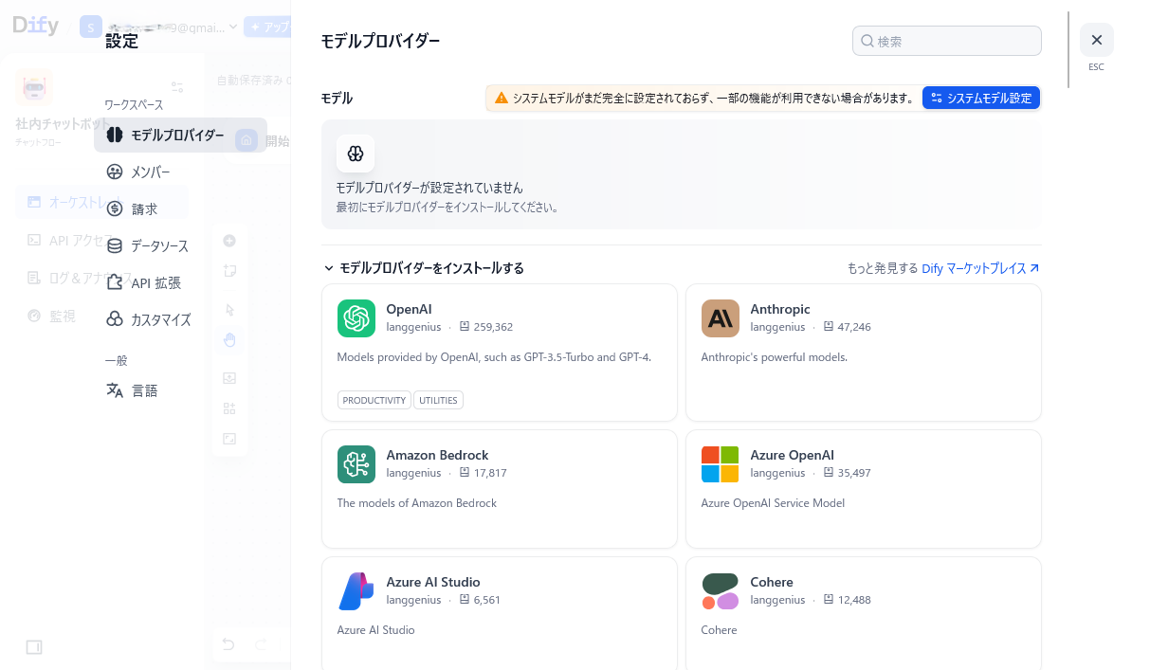The width and height of the screenshot is (1150, 670).
Task: Click the orange warning triangle icon
Action: [x=502, y=98]
